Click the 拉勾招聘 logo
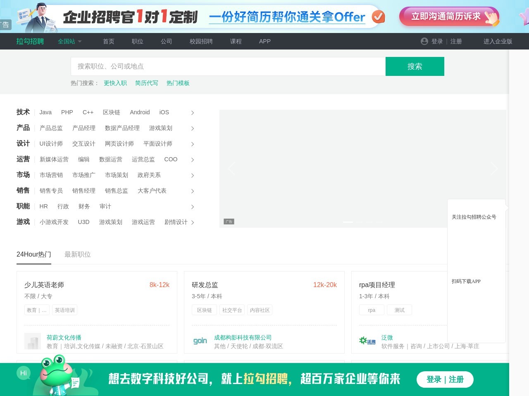529x396 pixels. click(30, 41)
